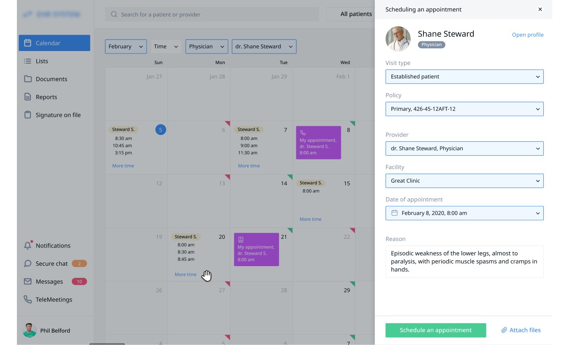The height and width of the screenshot is (345, 570).
Task: Click the search magnifier icon
Action: (114, 14)
